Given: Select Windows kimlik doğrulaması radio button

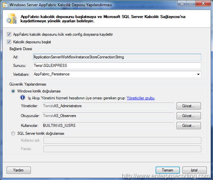Looking at the screenshot, I should point(13,91).
